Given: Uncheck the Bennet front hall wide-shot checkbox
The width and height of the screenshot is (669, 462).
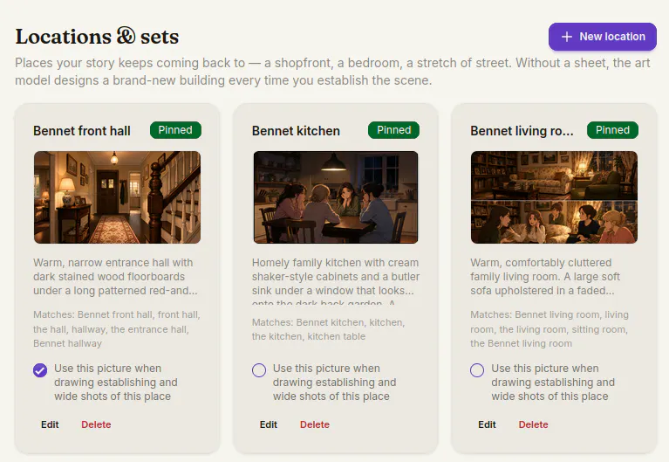Looking at the screenshot, I should pos(40,370).
